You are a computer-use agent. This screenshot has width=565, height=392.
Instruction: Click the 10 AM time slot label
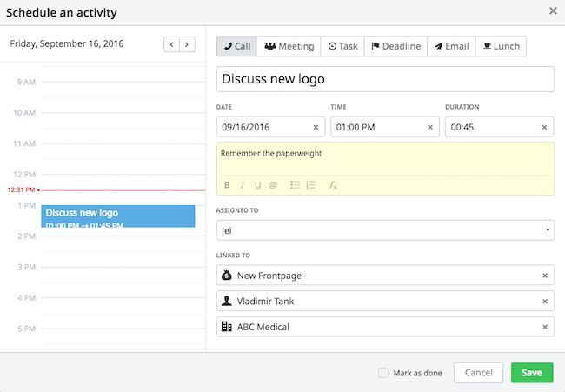[x=24, y=113]
